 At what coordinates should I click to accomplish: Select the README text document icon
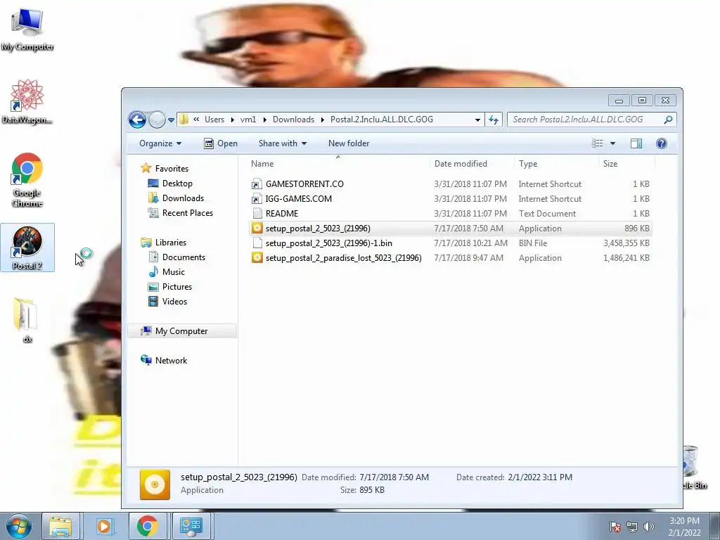pyautogui.click(x=257, y=214)
